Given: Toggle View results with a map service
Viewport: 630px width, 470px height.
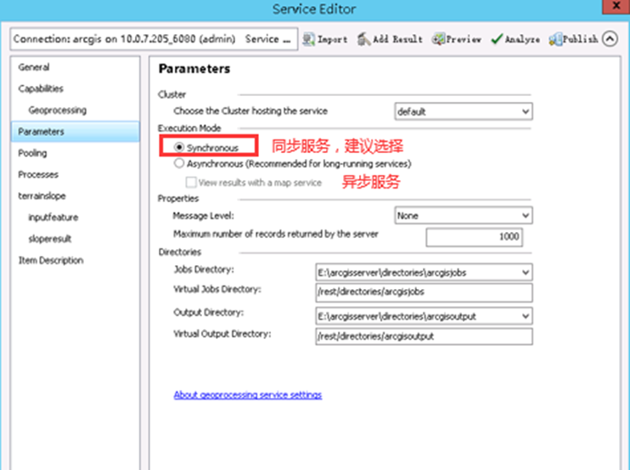Looking at the screenshot, I should point(191,183).
